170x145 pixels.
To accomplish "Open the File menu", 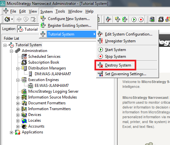I will (13, 11).
